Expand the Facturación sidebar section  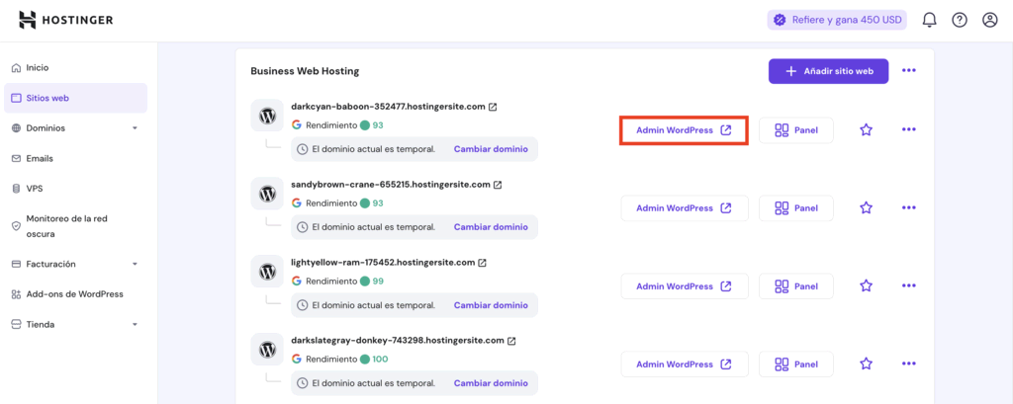pyautogui.click(x=135, y=265)
